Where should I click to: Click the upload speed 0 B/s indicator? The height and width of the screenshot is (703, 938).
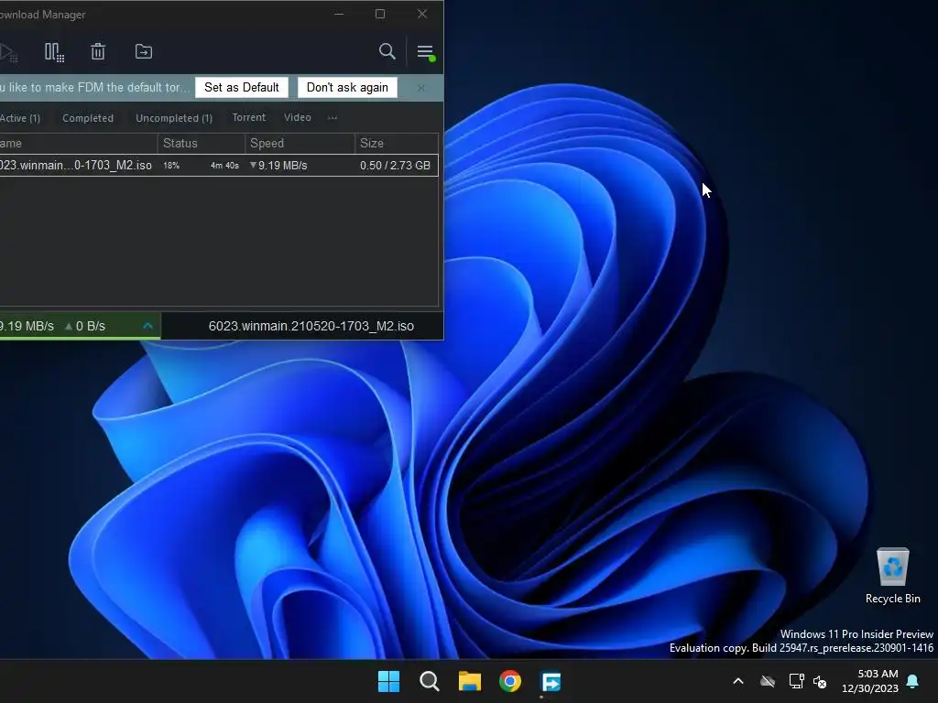[x=85, y=326]
